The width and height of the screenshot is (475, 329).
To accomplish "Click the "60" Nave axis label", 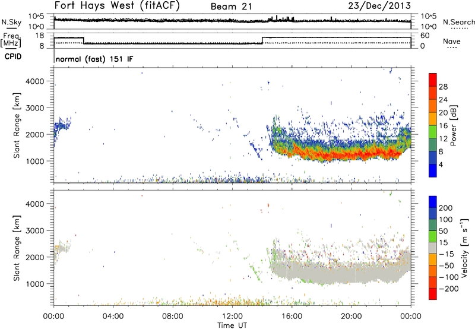I will (425, 36).
